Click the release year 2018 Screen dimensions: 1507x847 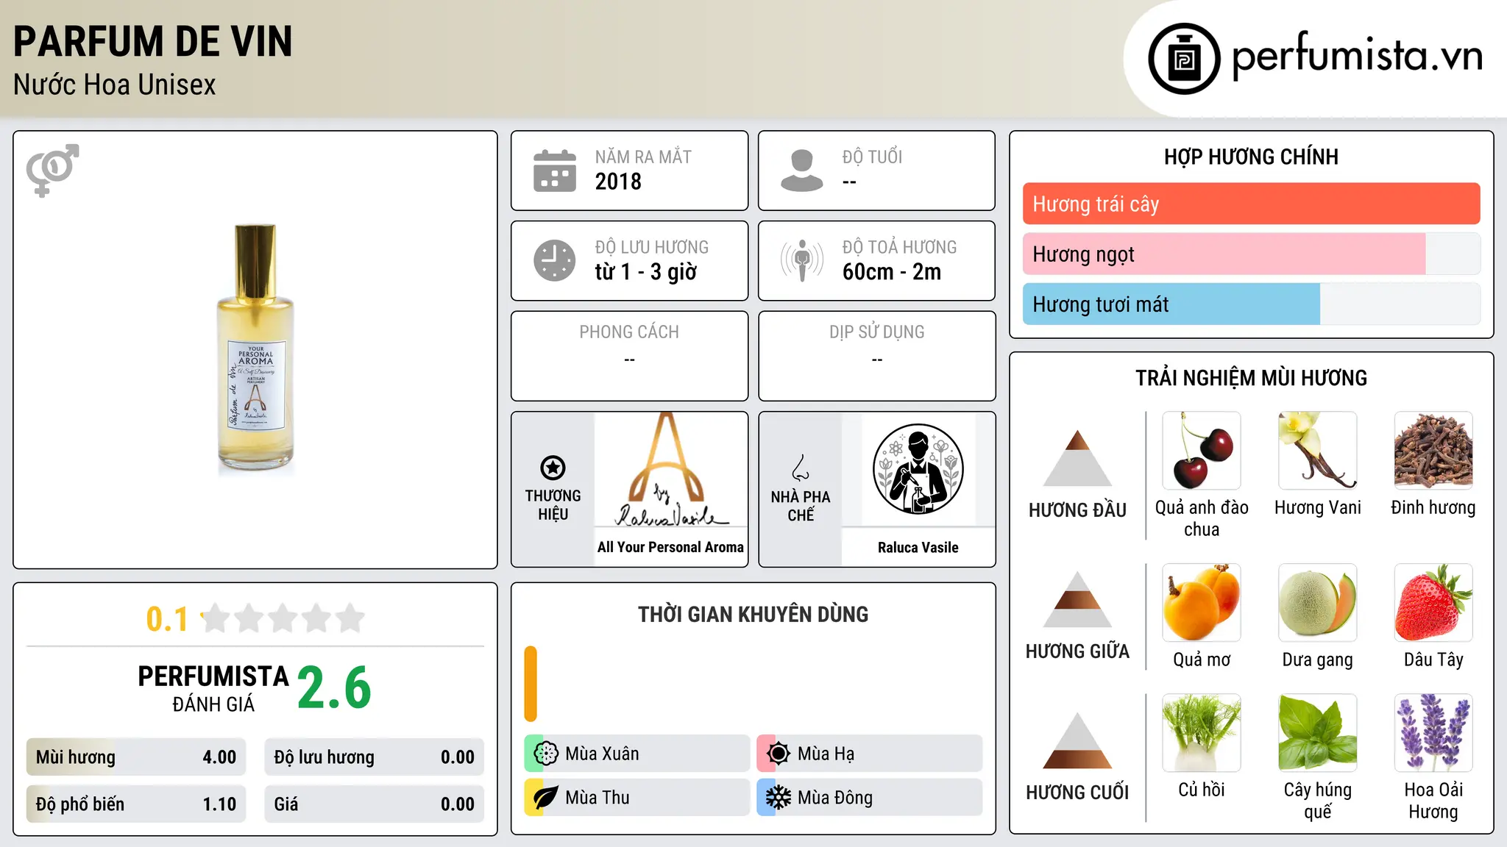pos(618,182)
